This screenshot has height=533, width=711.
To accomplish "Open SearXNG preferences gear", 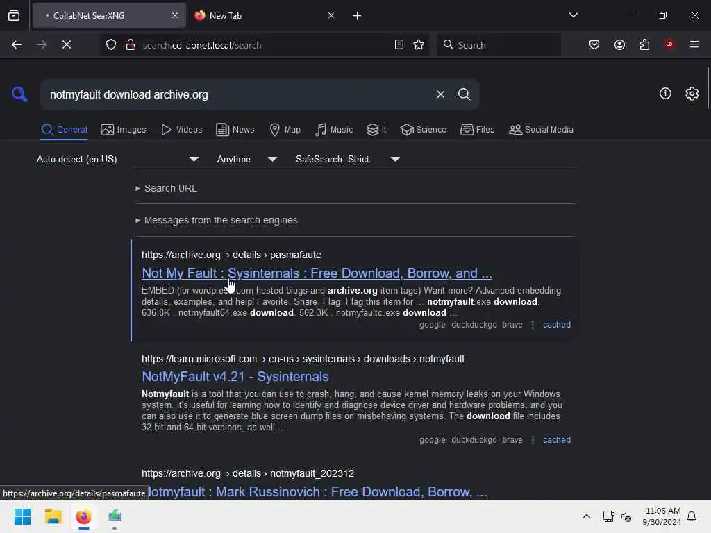I will tap(692, 94).
